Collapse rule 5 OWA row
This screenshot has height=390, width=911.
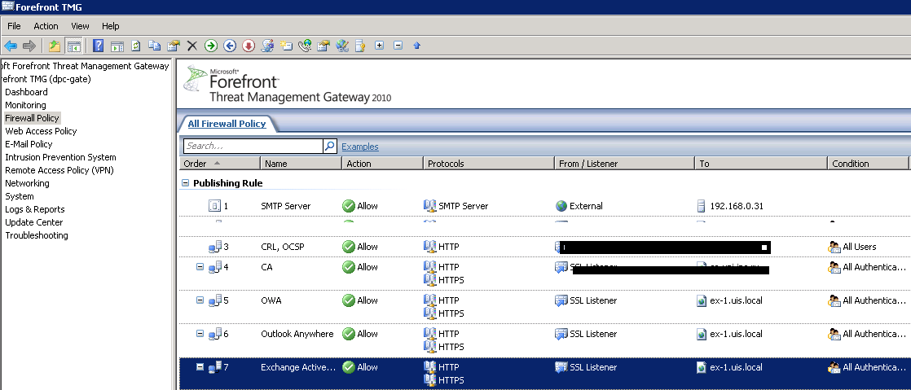coord(200,300)
